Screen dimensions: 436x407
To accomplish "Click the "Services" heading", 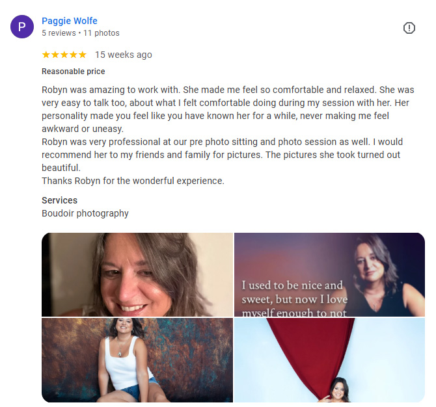I will (59, 200).
